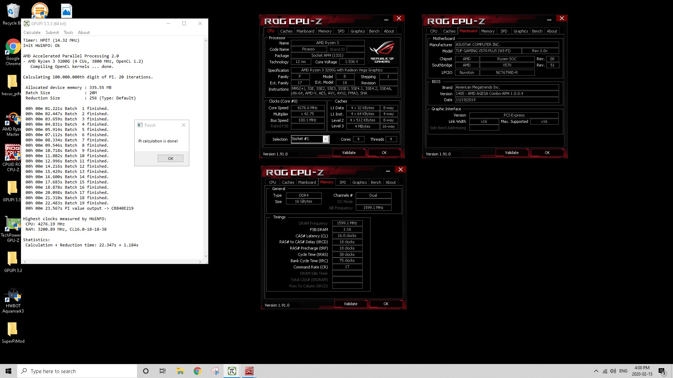This screenshot has width=673, height=378.
Task: Expand the Socket #1 selection dropdown
Action: point(326,139)
